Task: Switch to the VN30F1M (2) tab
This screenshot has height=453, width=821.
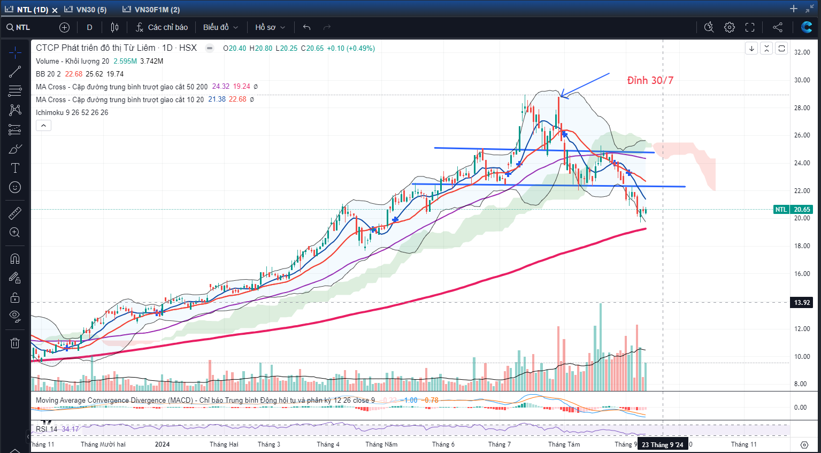Action: pos(151,10)
